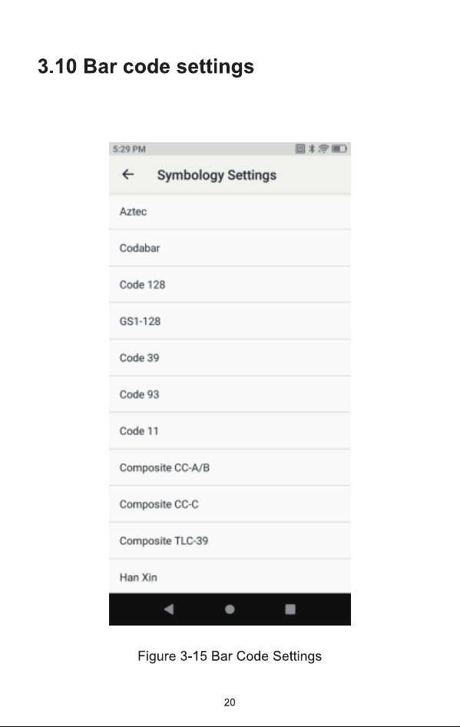Tap the Android home circle button
Screen dimensions: 460x727
(x=230, y=609)
